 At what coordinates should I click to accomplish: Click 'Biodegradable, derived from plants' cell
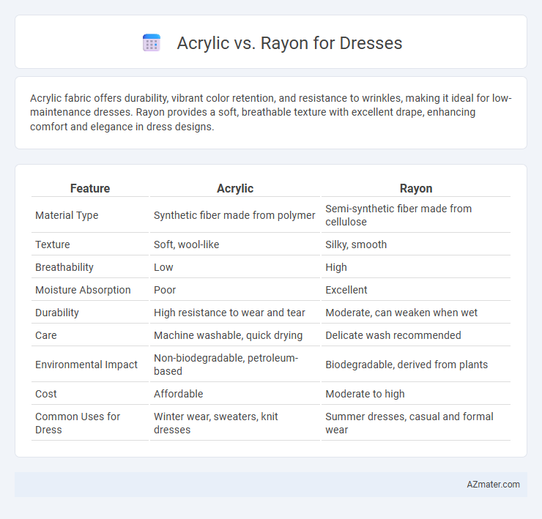pos(406,365)
